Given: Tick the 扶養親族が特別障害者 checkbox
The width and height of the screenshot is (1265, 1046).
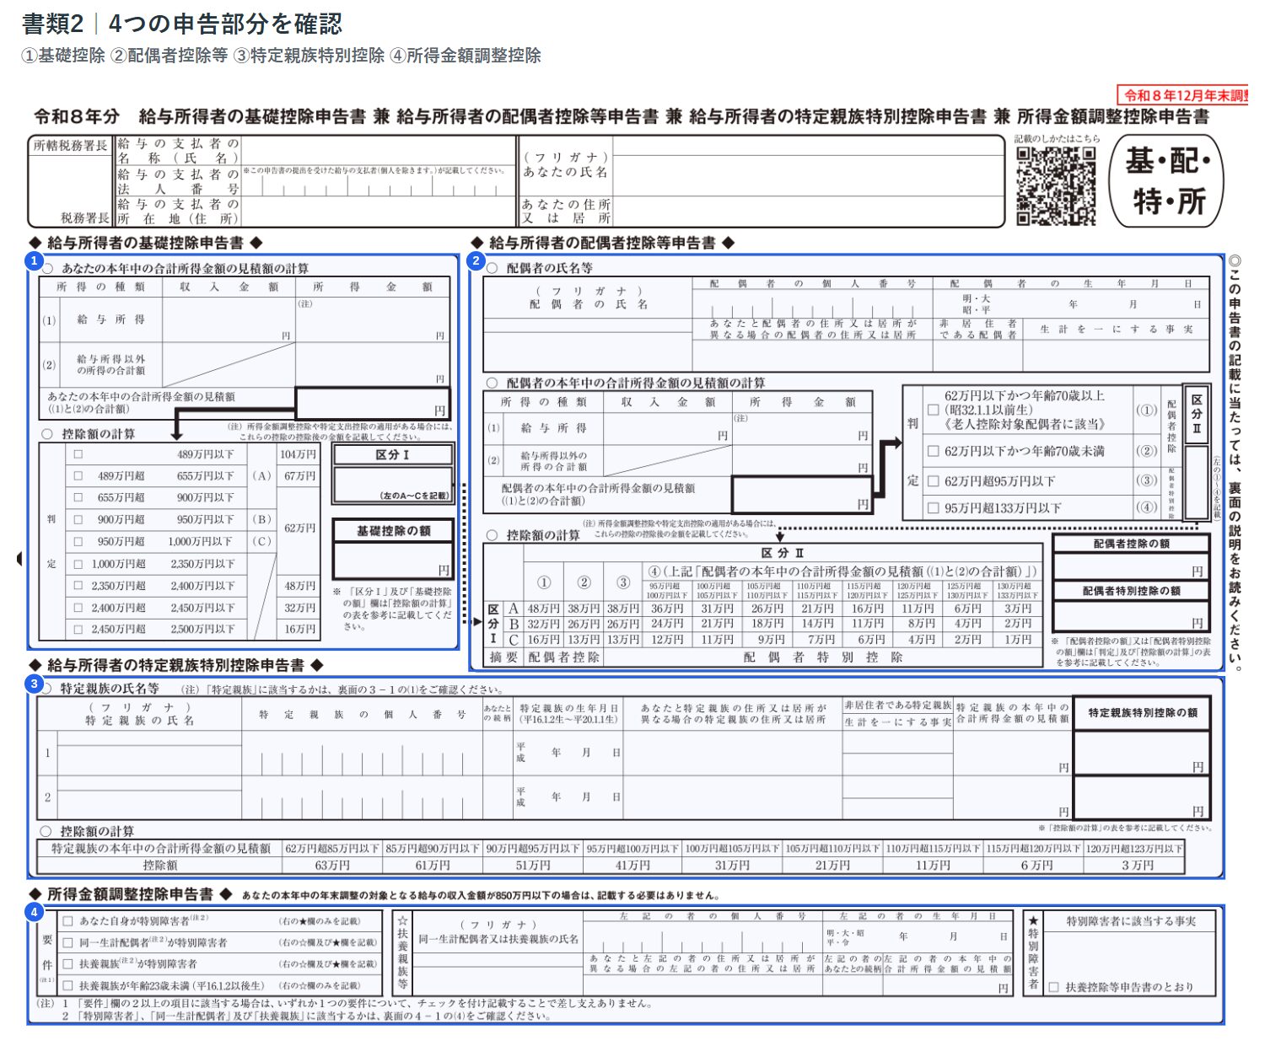Looking at the screenshot, I should click(x=69, y=963).
